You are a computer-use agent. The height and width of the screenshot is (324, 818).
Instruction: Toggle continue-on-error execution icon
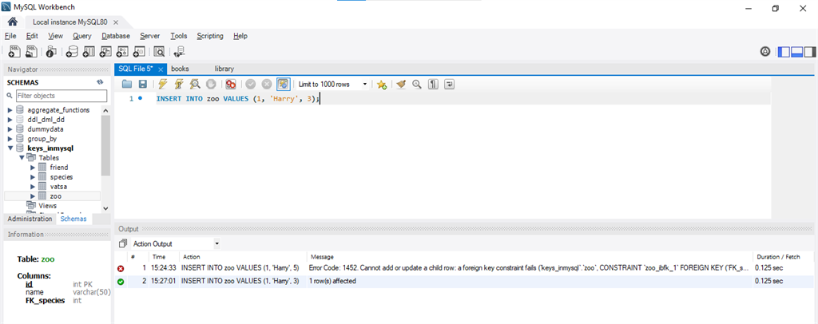231,84
